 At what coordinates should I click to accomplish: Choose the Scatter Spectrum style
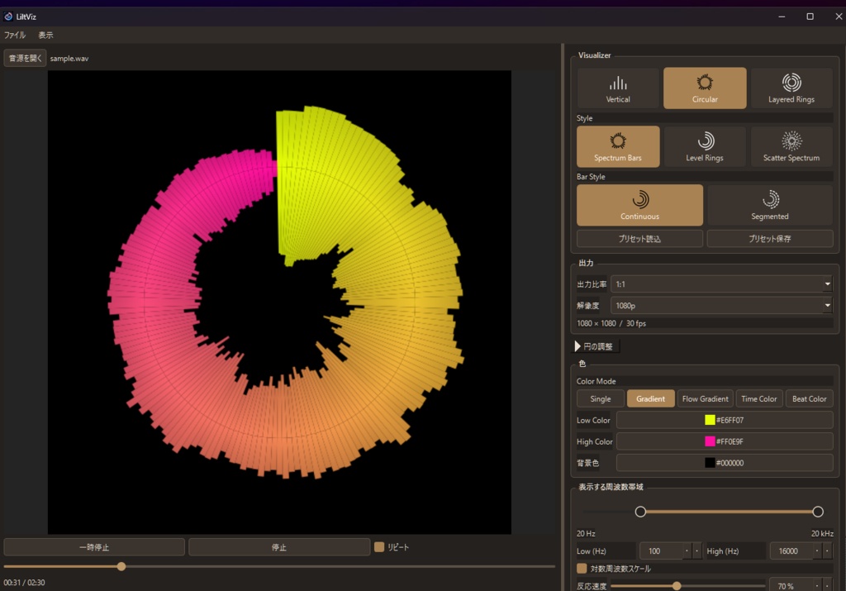pos(791,146)
